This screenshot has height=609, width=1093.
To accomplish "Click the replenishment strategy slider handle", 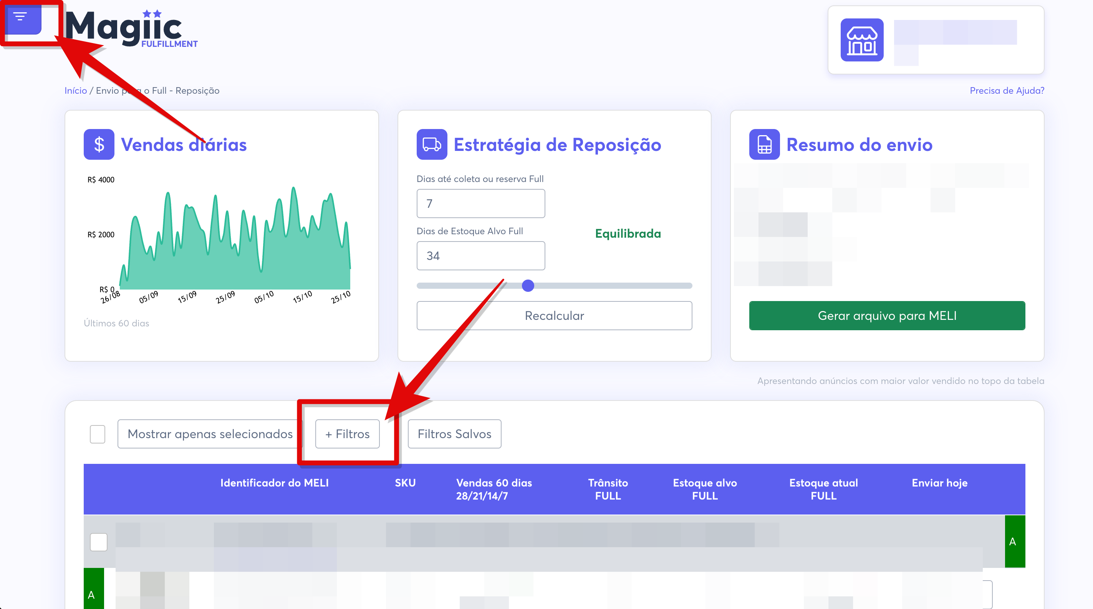I will tap(528, 285).
